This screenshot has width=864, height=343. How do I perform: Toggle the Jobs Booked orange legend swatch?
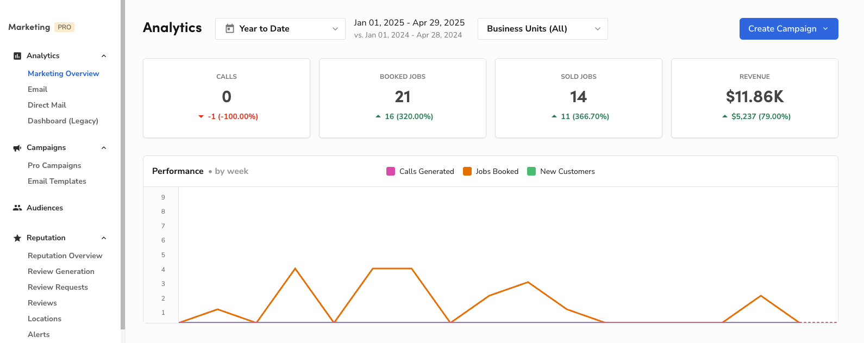tap(467, 171)
